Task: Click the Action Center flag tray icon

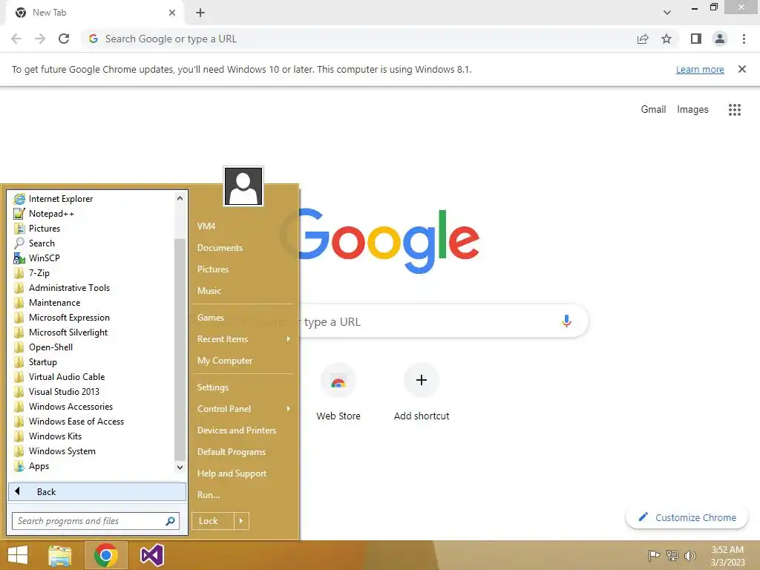Action: pyautogui.click(x=654, y=555)
